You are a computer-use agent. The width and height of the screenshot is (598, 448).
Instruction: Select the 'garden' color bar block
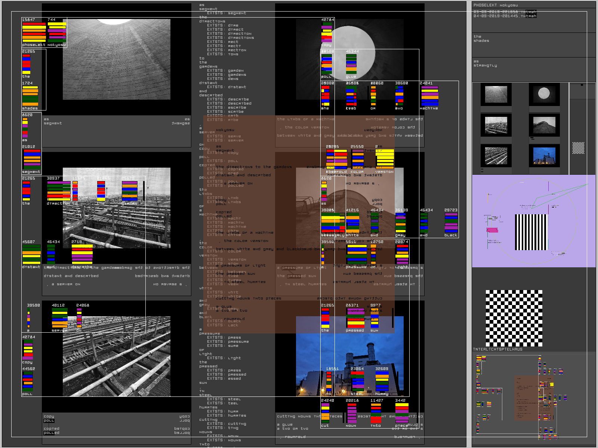(x=129, y=191)
